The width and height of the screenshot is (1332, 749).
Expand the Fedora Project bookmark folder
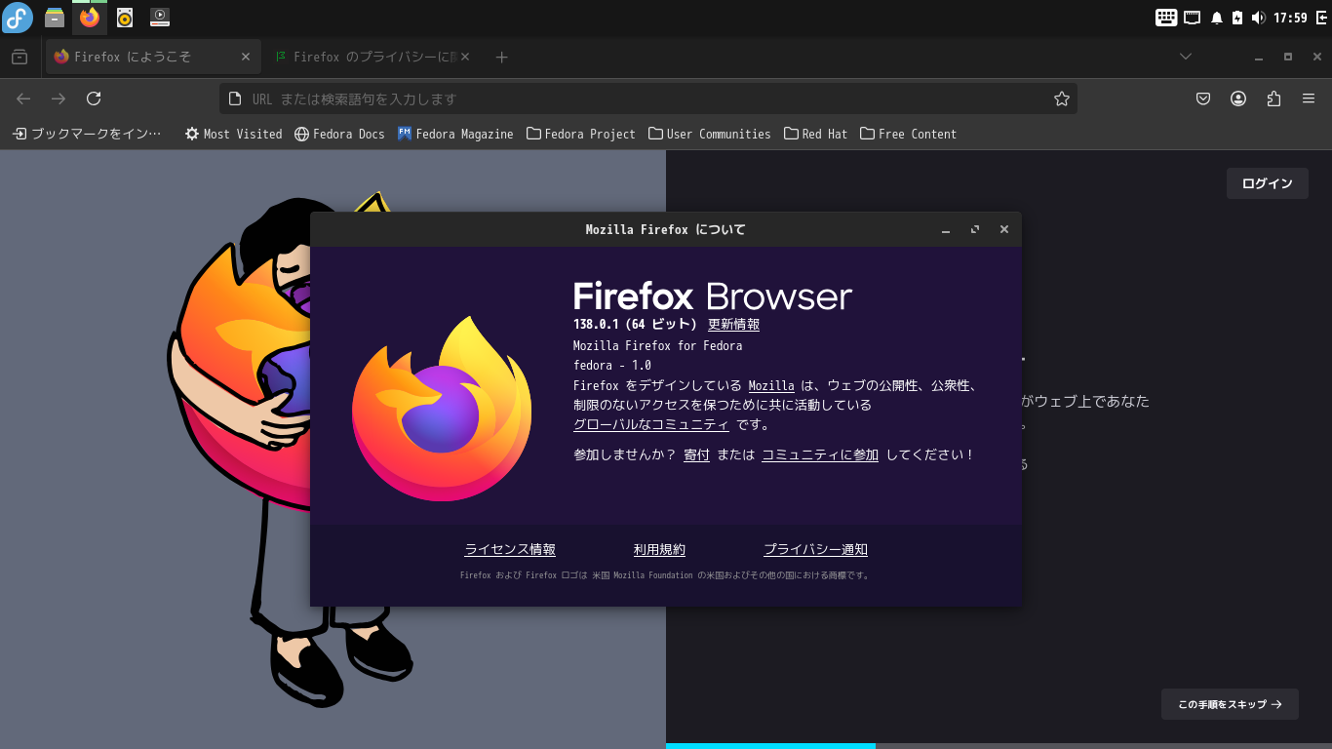pos(581,134)
